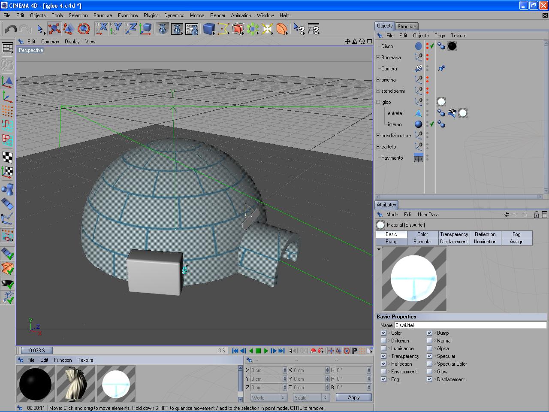Click Render Active View vase icon
549x412 pixels.
163,29
